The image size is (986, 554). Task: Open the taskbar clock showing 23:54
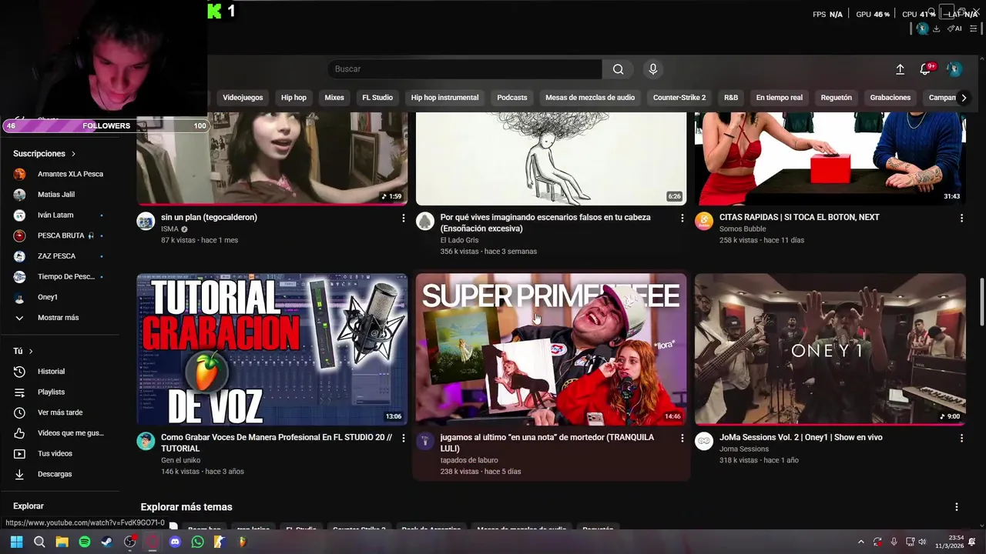tap(949, 542)
